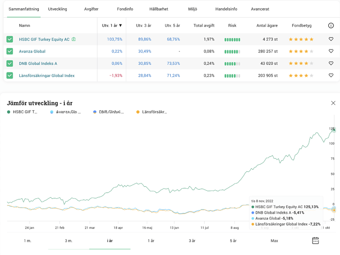
Task: Open HSBC GIF Turkey Equity AC fund link
Action: pyautogui.click(x=44, y=39)
